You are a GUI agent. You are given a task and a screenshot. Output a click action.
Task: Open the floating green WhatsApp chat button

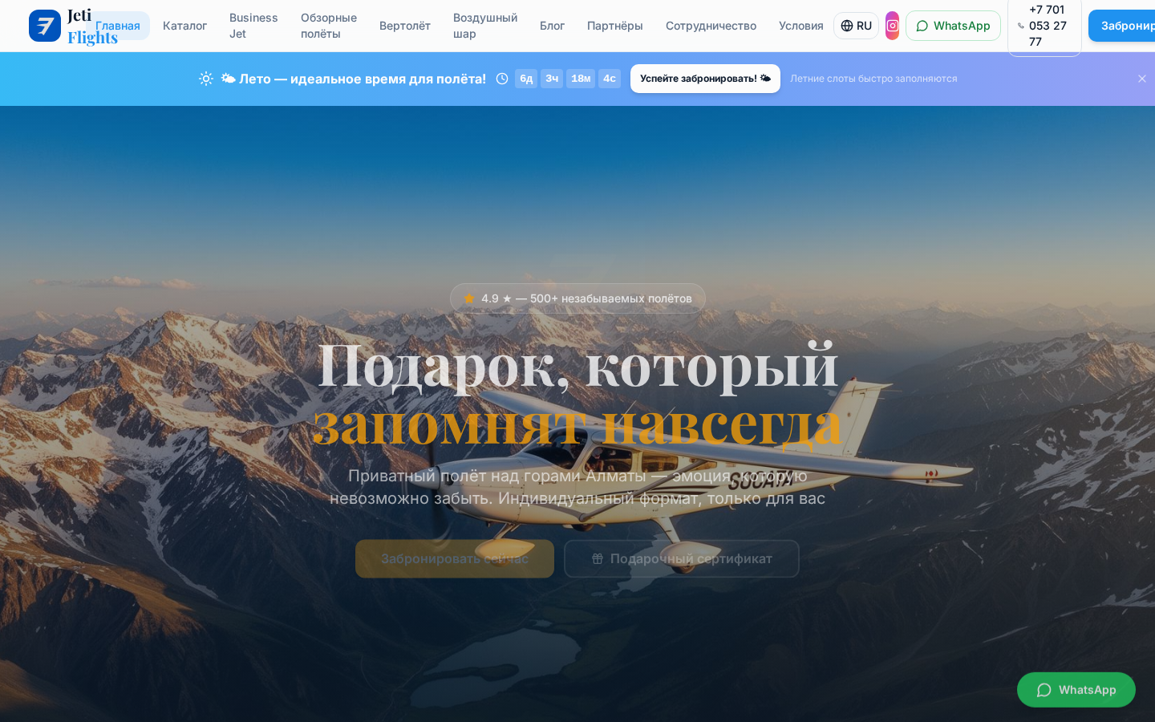point(1076,690)
